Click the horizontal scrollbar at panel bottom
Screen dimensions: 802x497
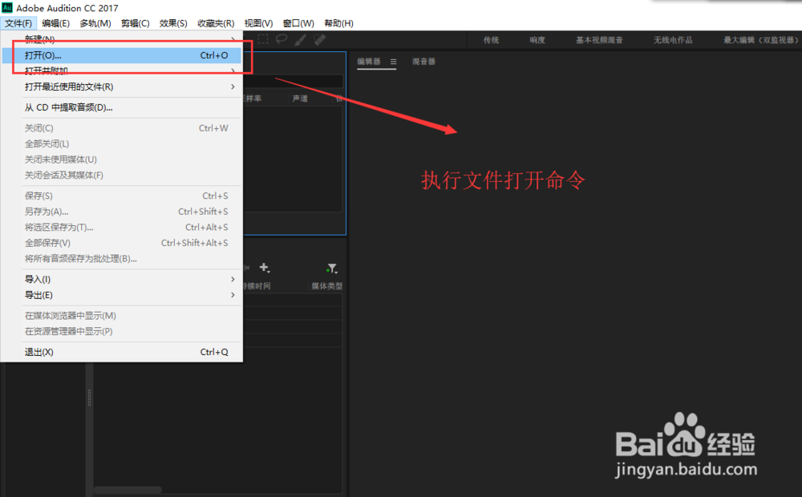click(x=128, y=490)
